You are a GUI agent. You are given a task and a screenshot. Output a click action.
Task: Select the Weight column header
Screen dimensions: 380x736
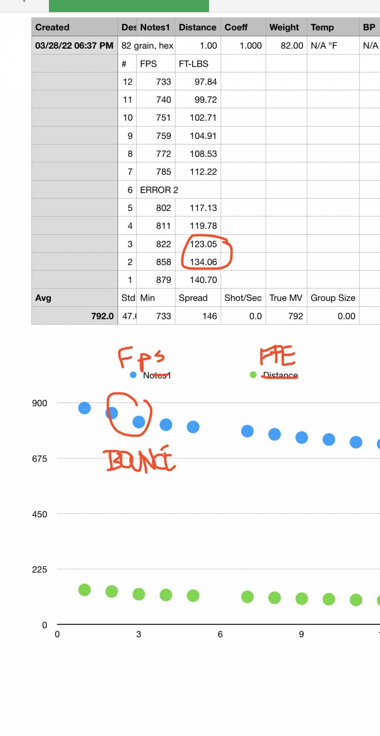286,27
